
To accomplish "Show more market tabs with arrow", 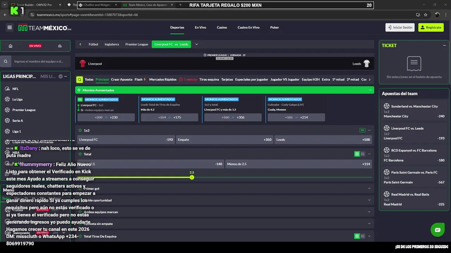I will (370, 79).
